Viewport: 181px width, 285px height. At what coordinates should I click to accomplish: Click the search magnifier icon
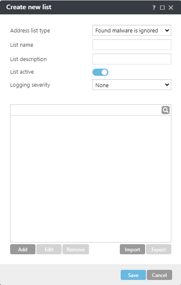point(165,110)
